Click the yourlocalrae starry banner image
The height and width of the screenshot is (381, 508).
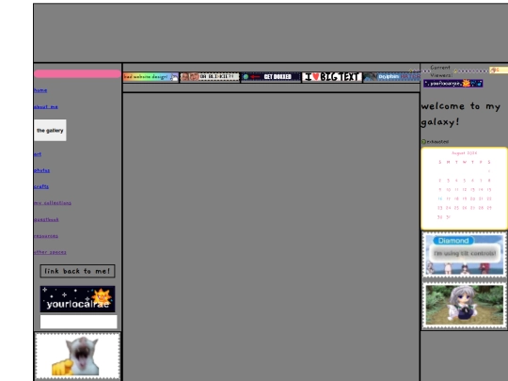(77, 299)
